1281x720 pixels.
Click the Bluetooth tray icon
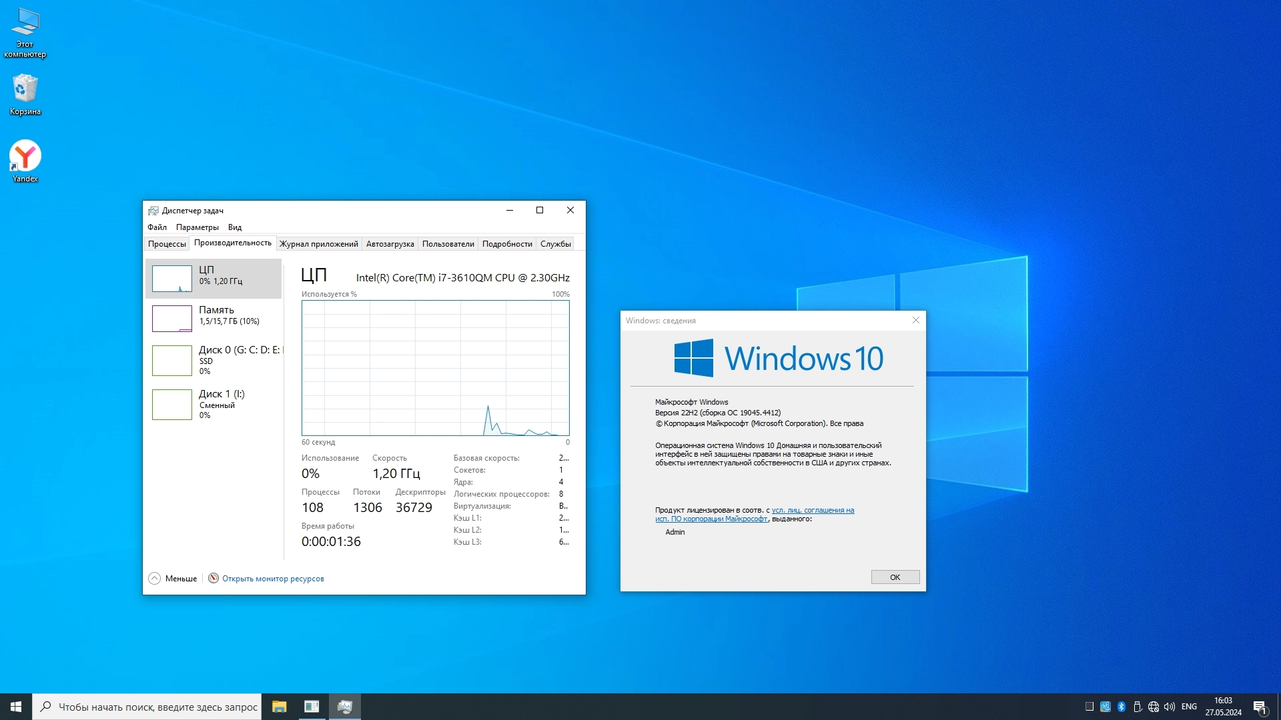pyautogui.click(x=1122, y=707)
